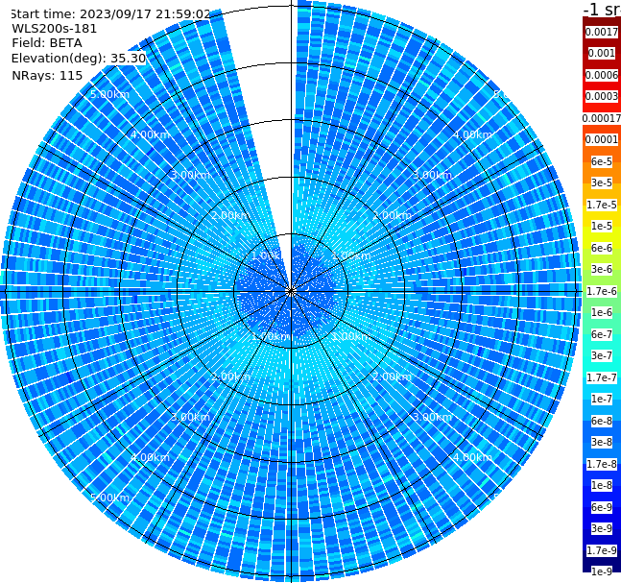Screen dimensions: 621x583
Task: Select the 3e-9 colorbar label
Action: tap(602, 528)
